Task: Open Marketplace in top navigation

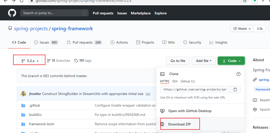Action: coord(141,13)
